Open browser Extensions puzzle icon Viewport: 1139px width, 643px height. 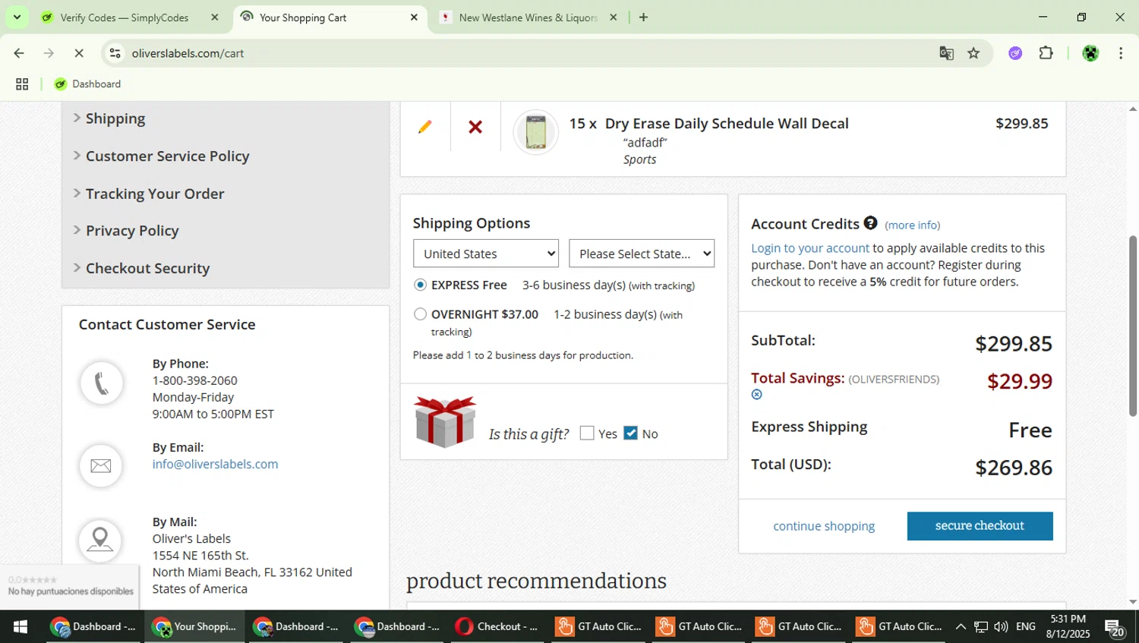click(1046, 53)
